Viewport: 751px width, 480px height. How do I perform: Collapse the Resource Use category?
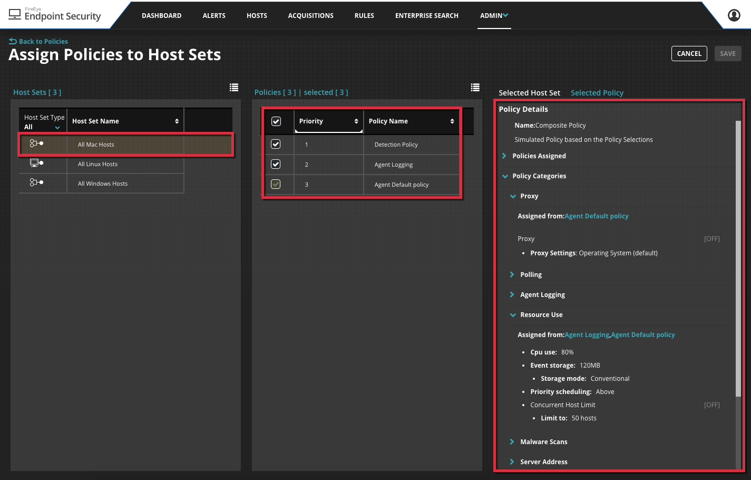513,315
